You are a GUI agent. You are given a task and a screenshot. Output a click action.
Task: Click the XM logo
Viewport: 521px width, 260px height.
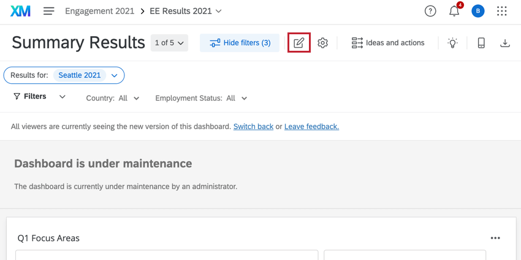pyautogui.click(x=20, y=11)
